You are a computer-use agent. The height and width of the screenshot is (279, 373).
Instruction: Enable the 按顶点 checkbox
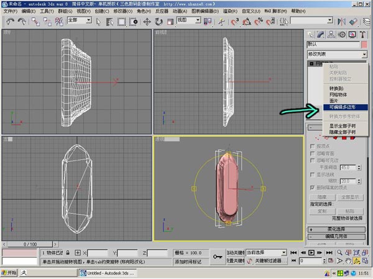(x=312, y=146)
